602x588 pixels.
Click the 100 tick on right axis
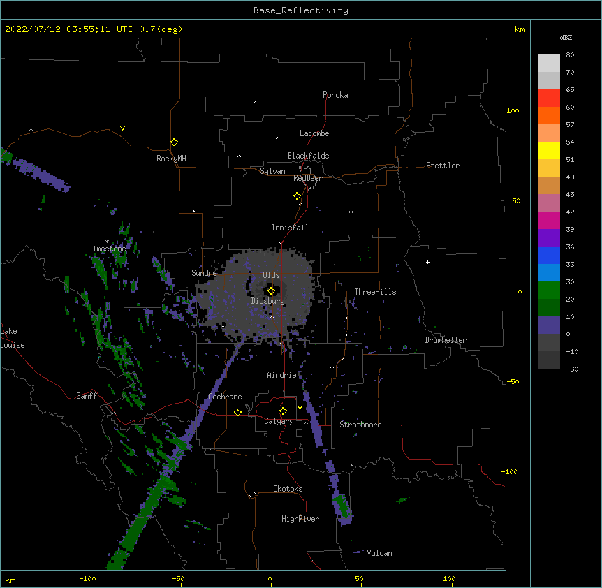(513, 110)
